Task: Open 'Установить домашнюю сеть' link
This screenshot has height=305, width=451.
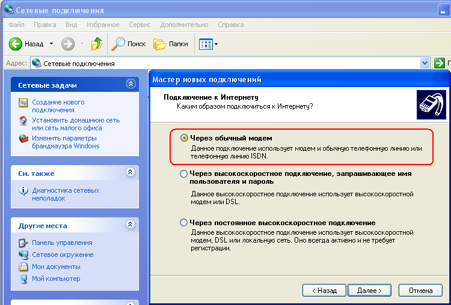Action: 76,124
